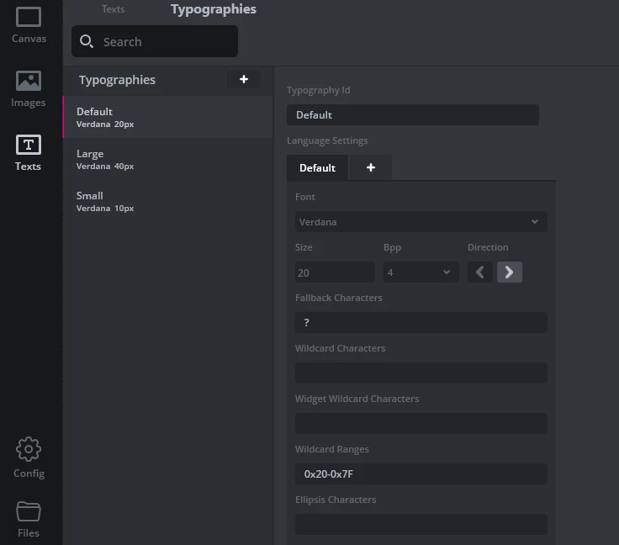Open the Config gear icon
This screenshot has height=545, width=619.
(29, 449)
